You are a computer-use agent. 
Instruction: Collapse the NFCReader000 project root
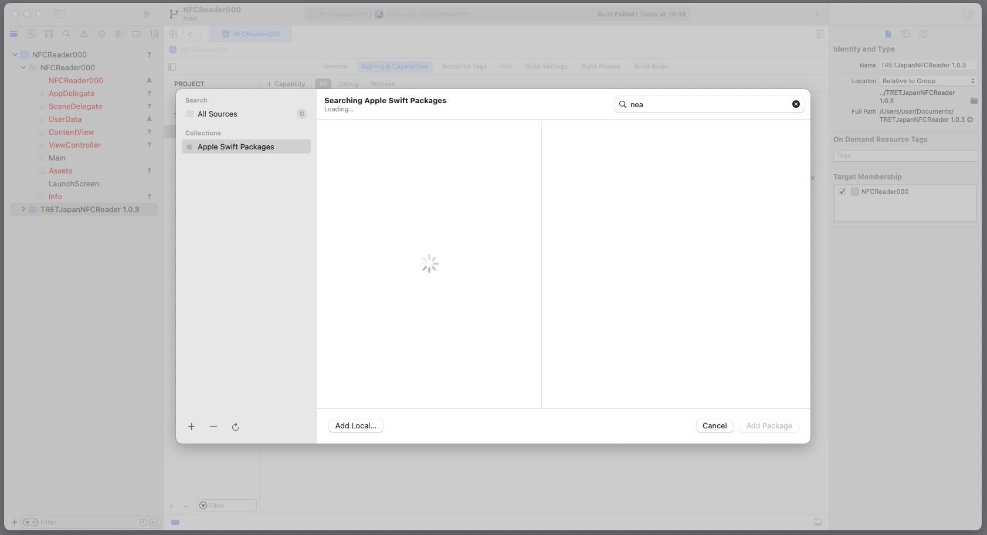coord(15,54)
